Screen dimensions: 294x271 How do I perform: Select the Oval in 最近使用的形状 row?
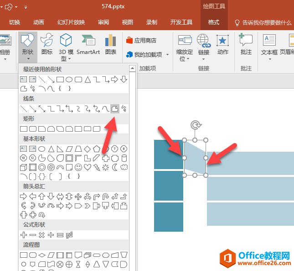(x=69, y=80)
